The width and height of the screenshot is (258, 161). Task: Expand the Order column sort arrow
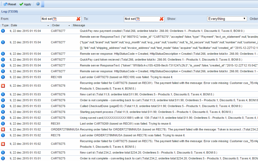(x=69, y=26)
